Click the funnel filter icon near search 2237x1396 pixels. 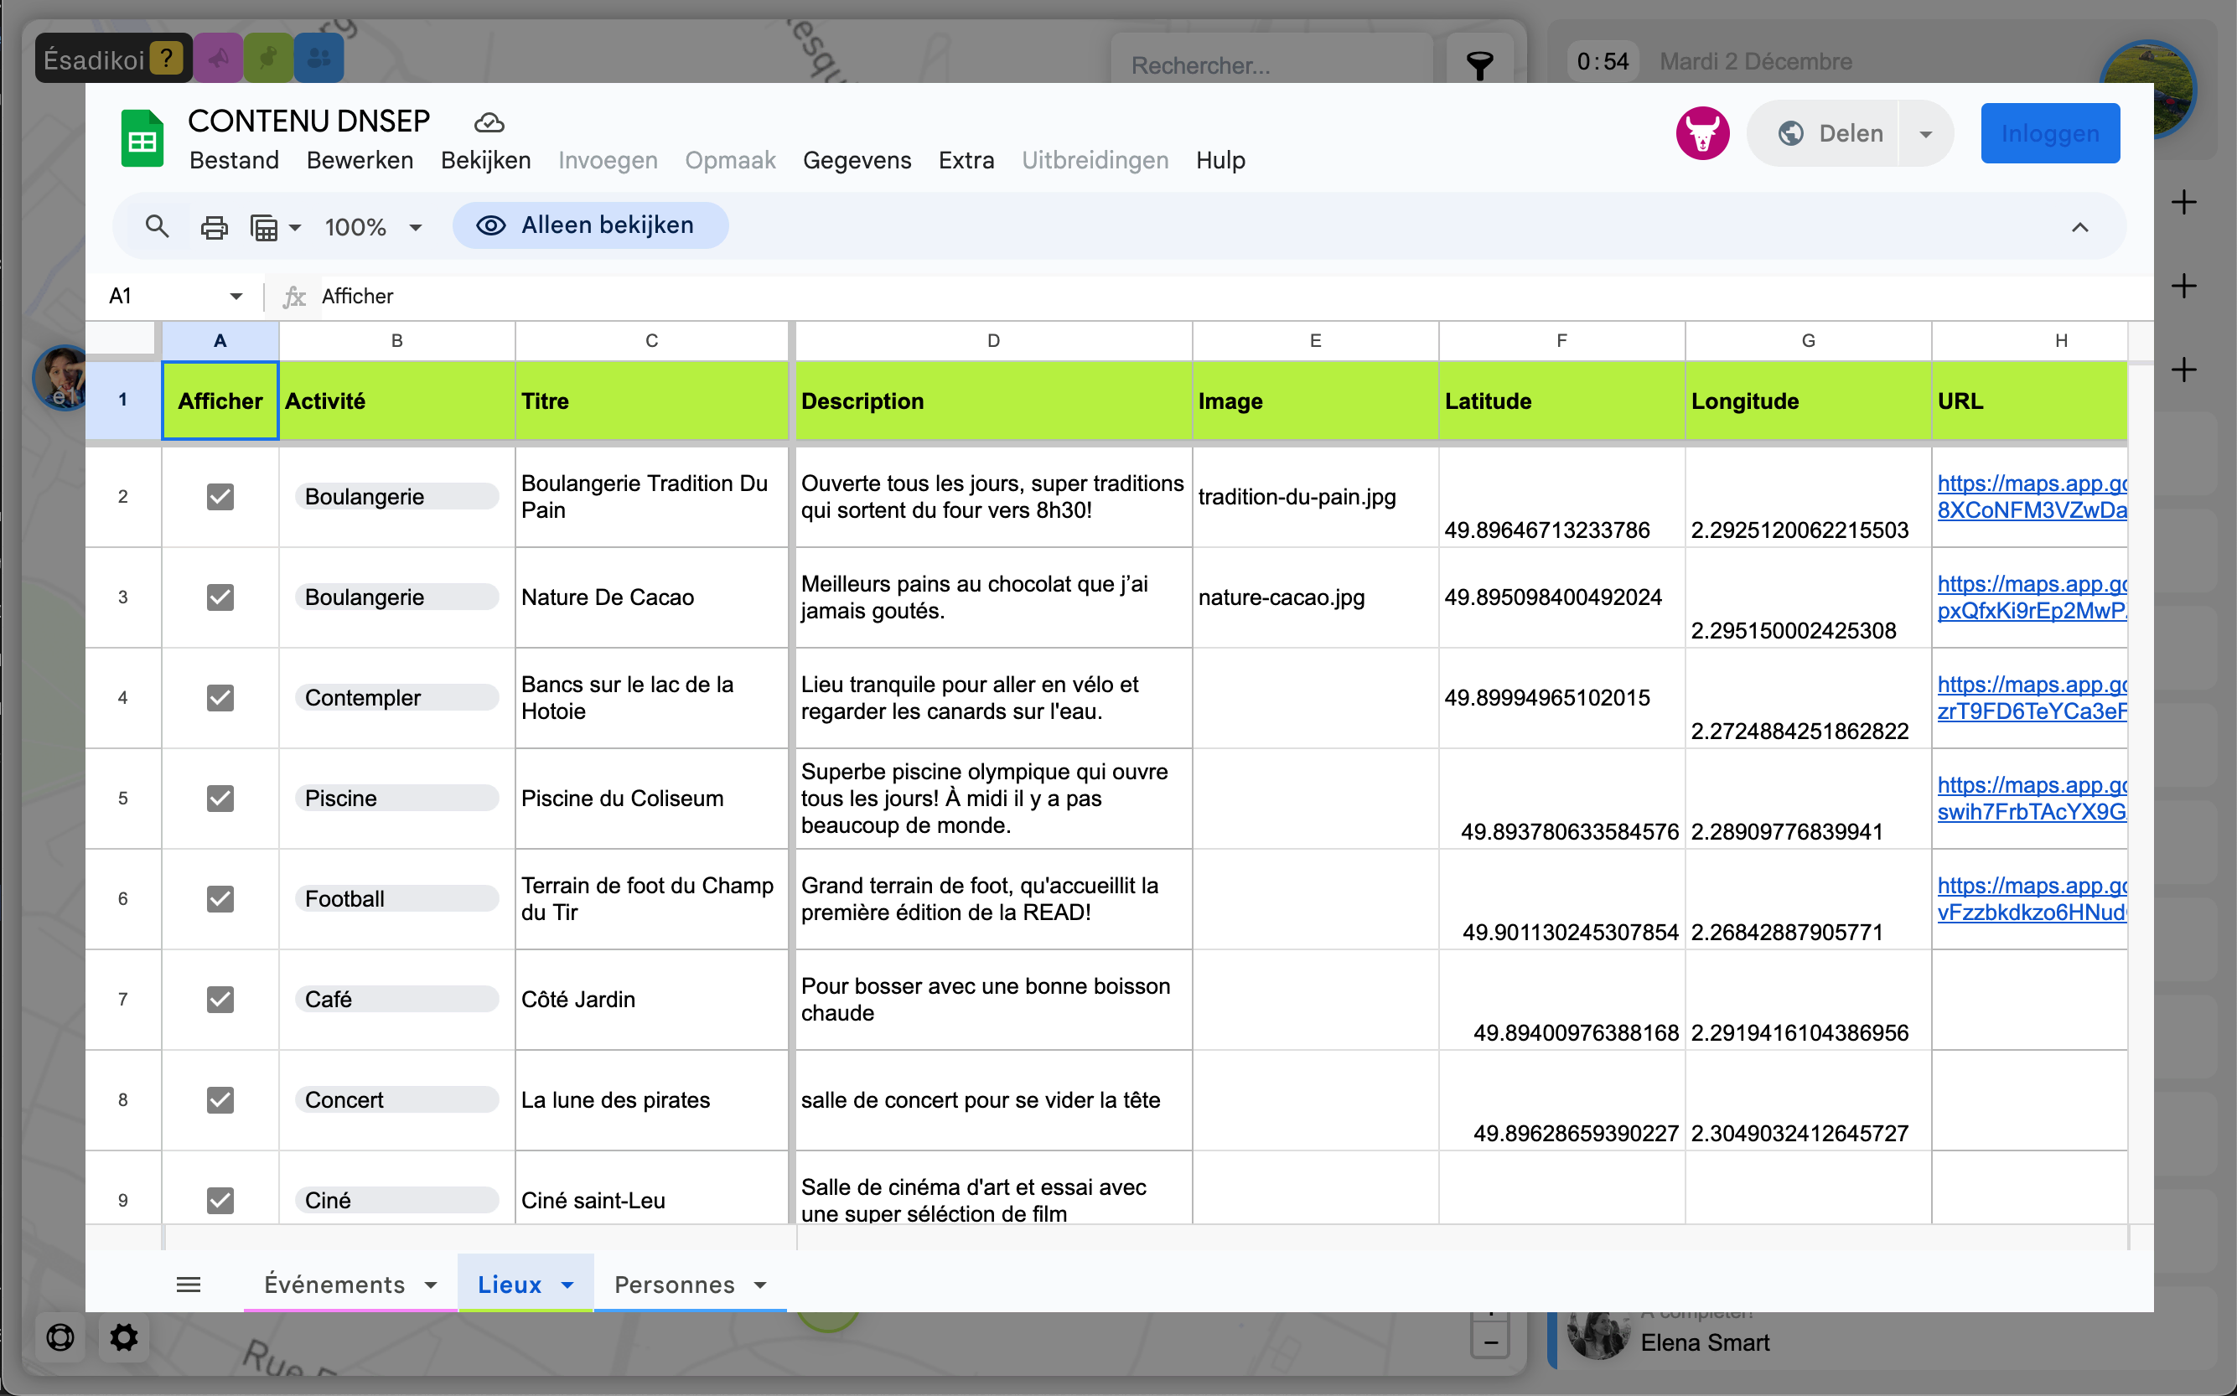tap(1479, 65)
